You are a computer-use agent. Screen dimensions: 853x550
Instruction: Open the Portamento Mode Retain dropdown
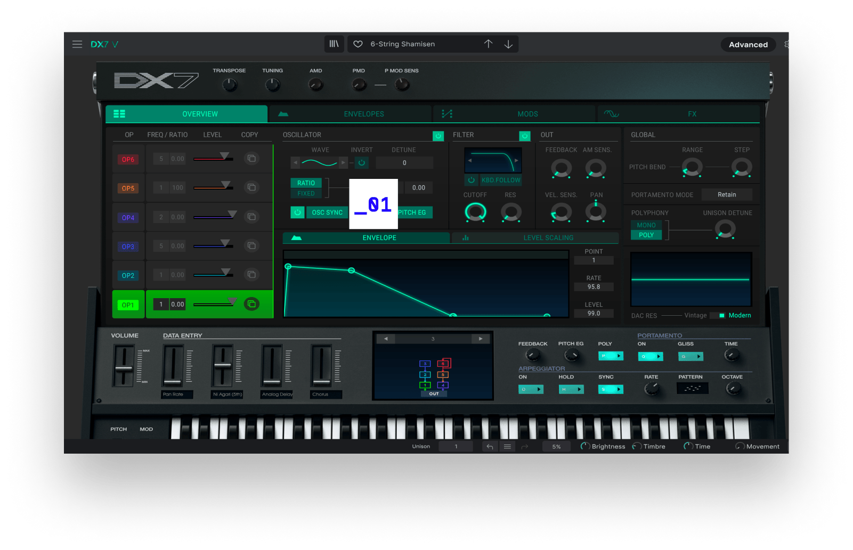pyautogui.click(x=727, y=195)
